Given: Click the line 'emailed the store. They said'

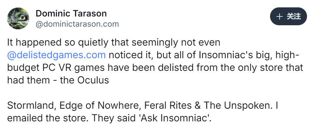Looking at the screenshot, I should 109,119.
